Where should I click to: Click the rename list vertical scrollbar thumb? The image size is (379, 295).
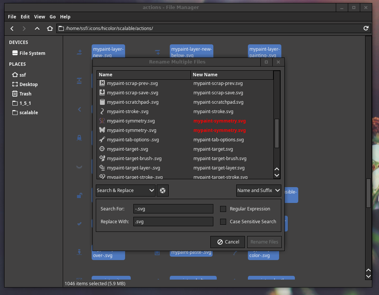click(x=277, y=133)
